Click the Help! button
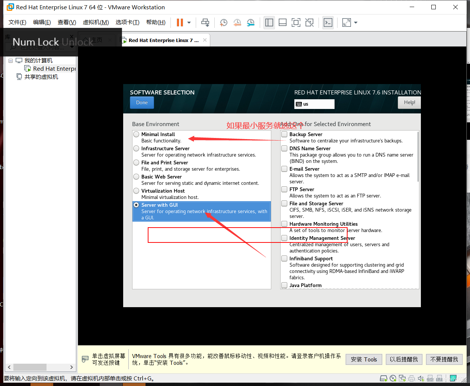This screenshot has height=386, width=470. tap(409, 103)
